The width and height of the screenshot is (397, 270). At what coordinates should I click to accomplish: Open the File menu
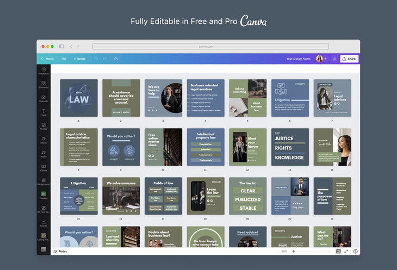click(64, 59)
